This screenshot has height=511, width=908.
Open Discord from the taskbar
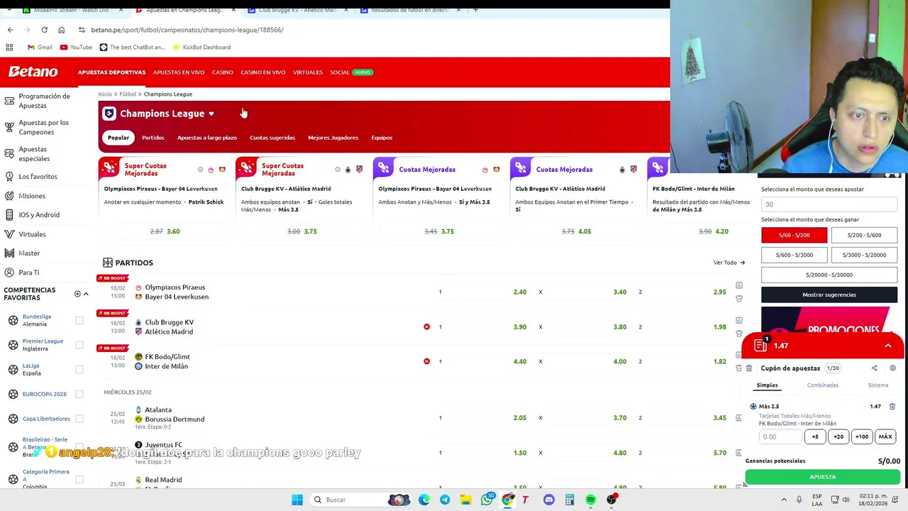coord(548,500)
